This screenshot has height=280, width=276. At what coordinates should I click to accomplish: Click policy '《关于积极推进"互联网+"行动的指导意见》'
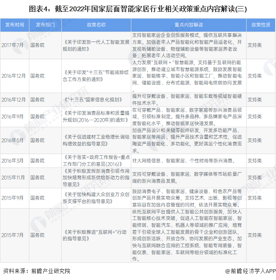click(x=95, y=235)
